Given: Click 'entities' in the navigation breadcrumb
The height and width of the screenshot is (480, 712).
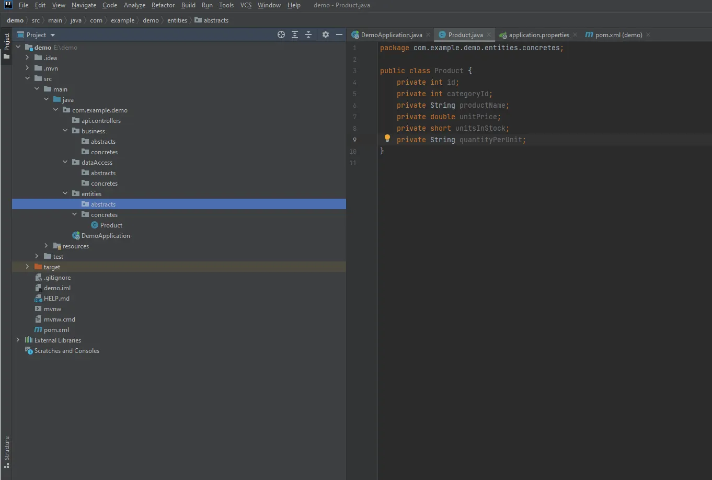Looking at the screenshot, I should (177, 20).
